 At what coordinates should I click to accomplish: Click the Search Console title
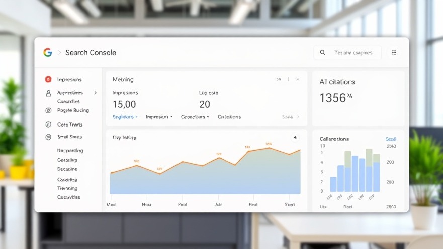click(x=91, y=52)
